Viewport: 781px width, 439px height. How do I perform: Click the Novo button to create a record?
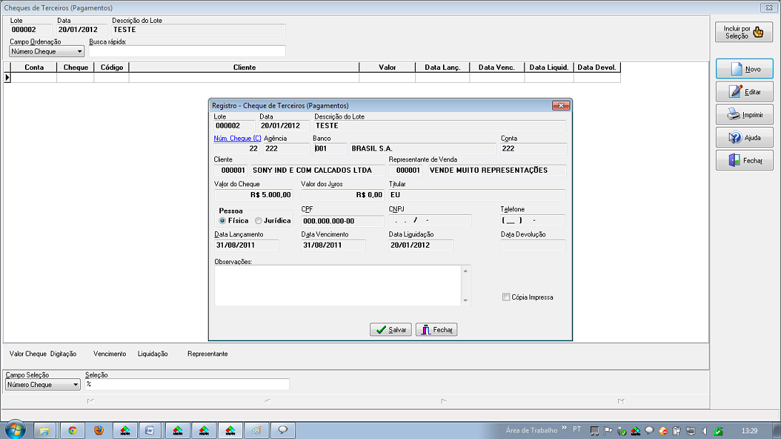coord(744,69)
